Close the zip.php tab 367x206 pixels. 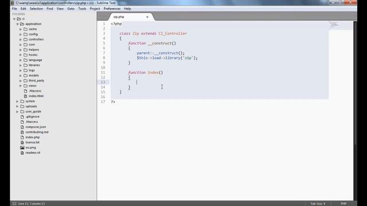click(147, 17)
